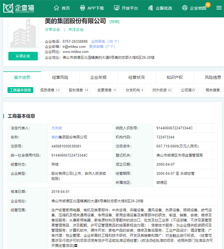Click phone number 0757-26338888
The width and height of the screenshot is (224, 249).
75,41
